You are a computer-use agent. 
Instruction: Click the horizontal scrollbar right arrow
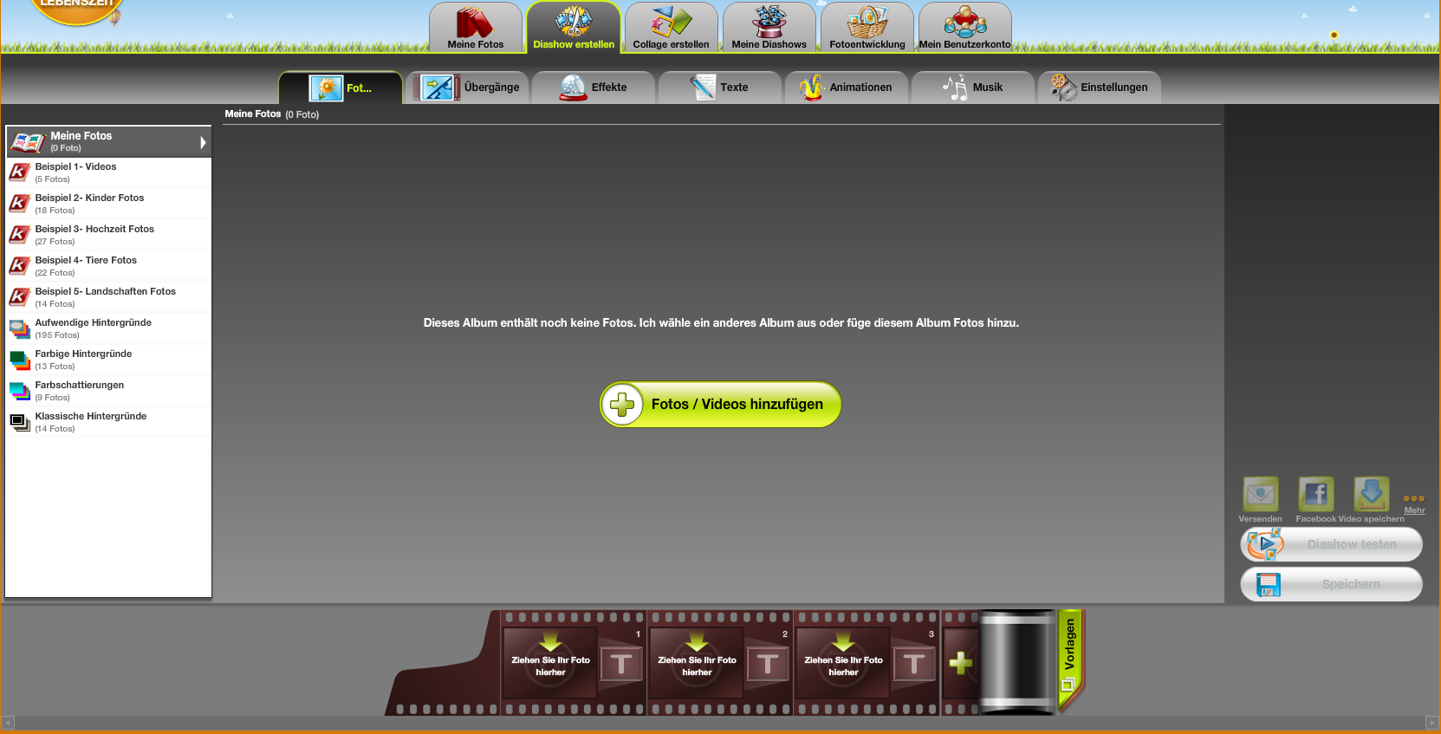(1431, 723)
